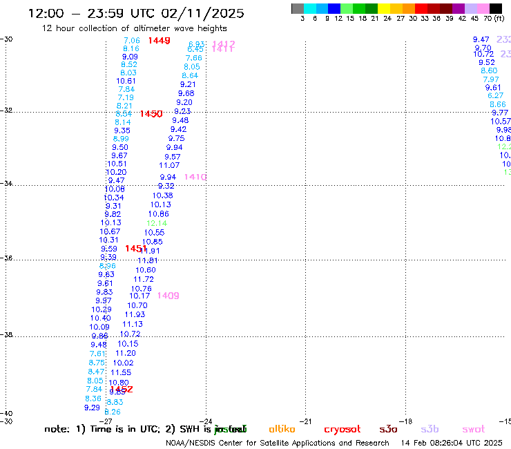
Task: Click the right-side value 7.97
Action: click(x=491, y=79)
